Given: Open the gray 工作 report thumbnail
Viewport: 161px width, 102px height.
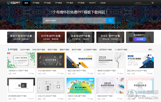Looking at the screenshot, I should coord(51,86).
